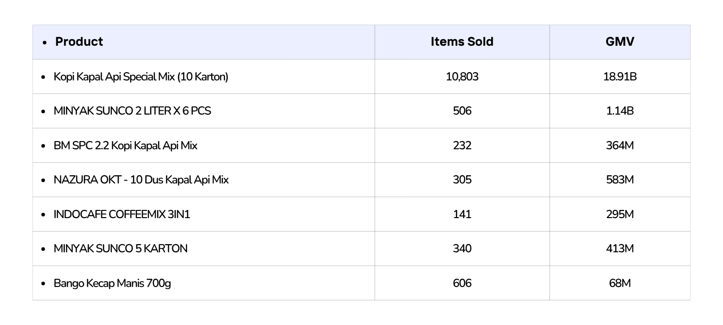Select NAZURA OKT - 10 Dus Kapal Api Mix
723x325 pixels.
click(x=141, y=180)
